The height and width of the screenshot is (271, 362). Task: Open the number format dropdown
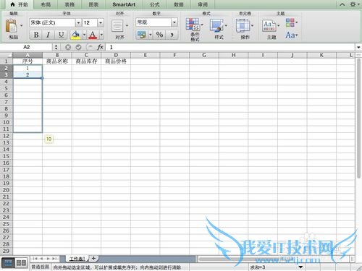coord(174,22)
